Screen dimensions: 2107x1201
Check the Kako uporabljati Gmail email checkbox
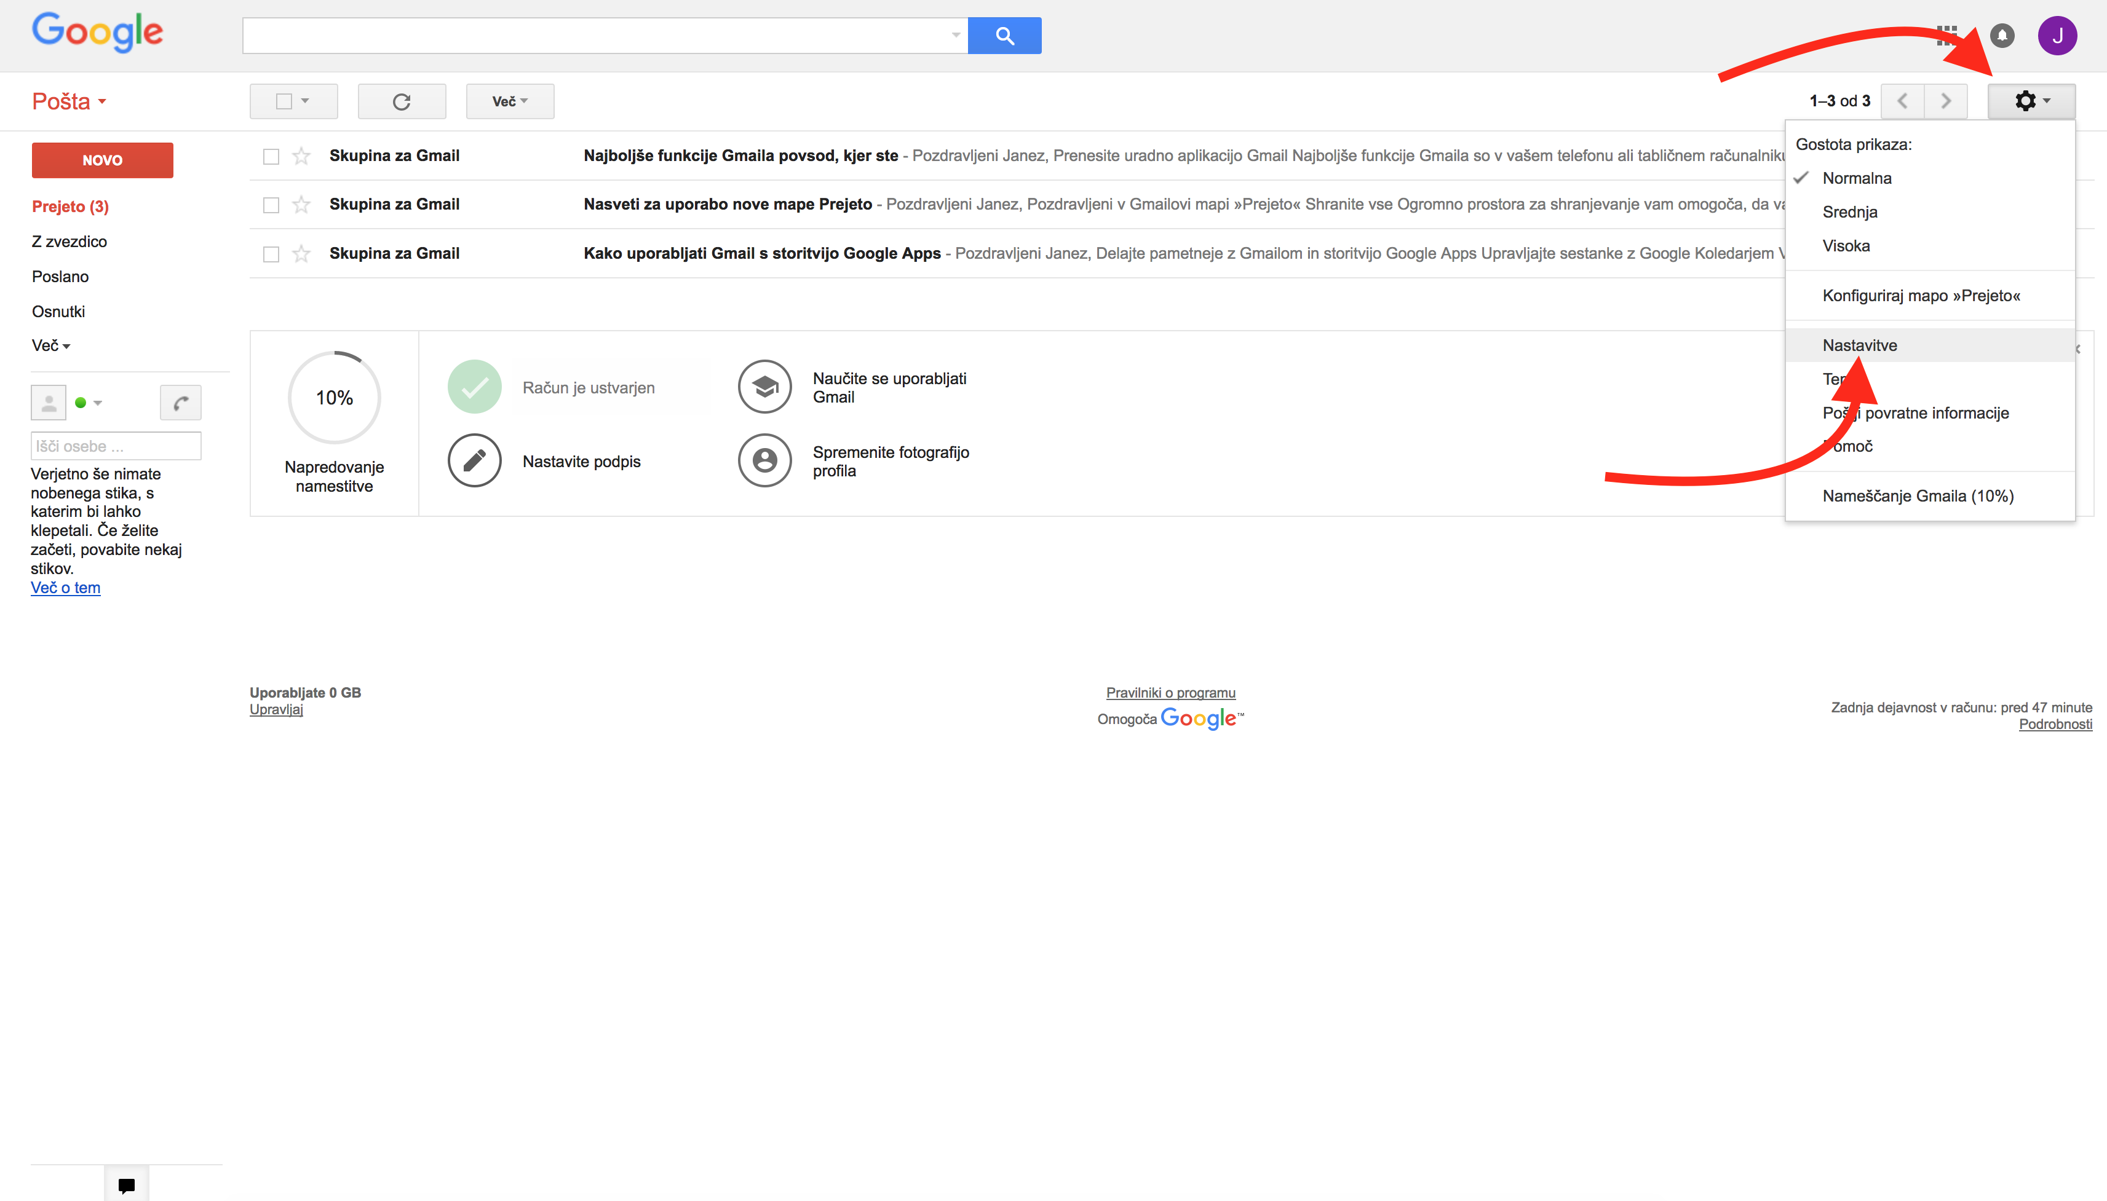tap(271, 254)
